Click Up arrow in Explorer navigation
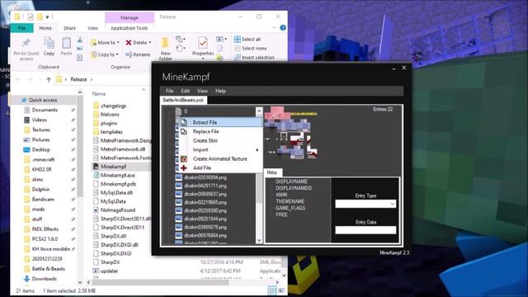This screenshot has height=297, width=528. pos(49,79)
